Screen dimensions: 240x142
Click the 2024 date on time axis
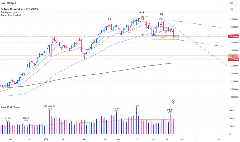point(46,139)
